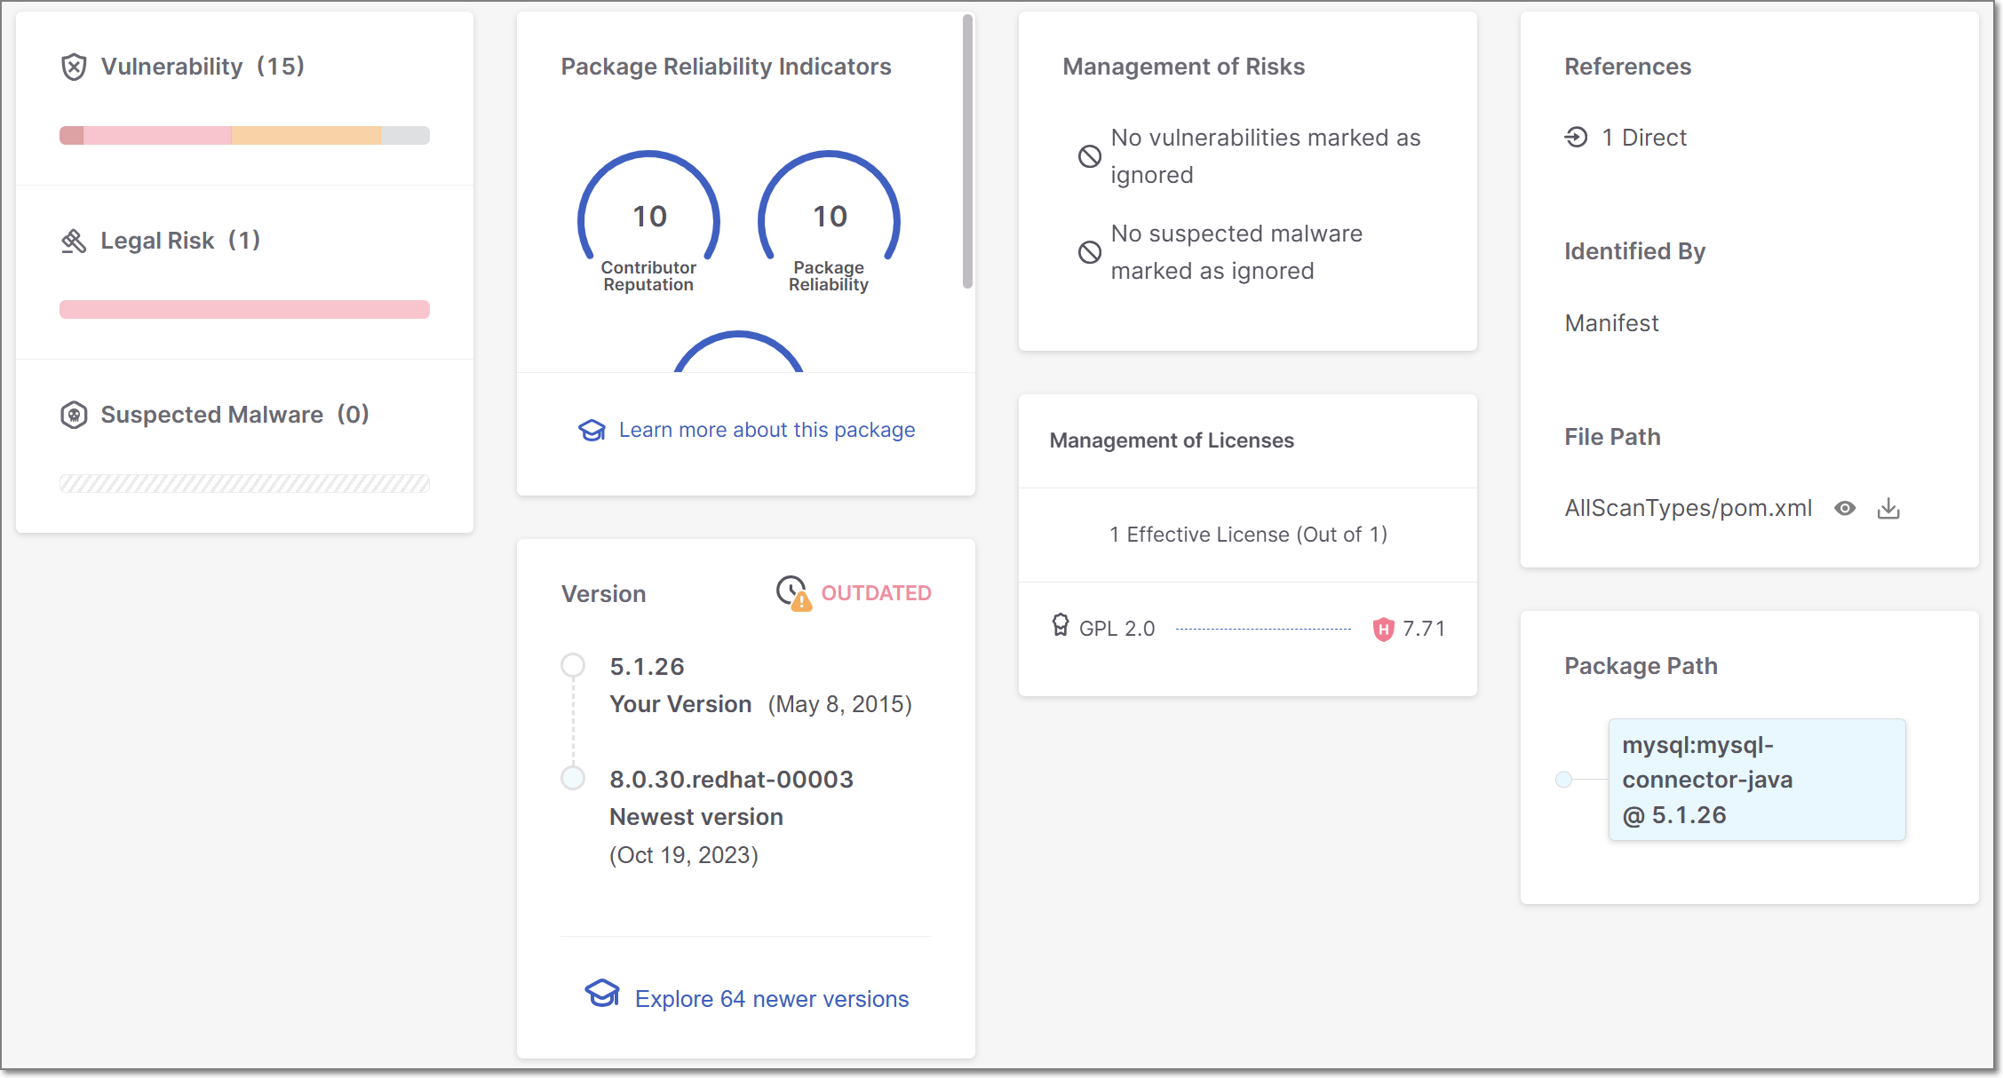Click the high severity shield next to 7.71
This screenshot has width=2003, height=1078.
(1383, 630)
